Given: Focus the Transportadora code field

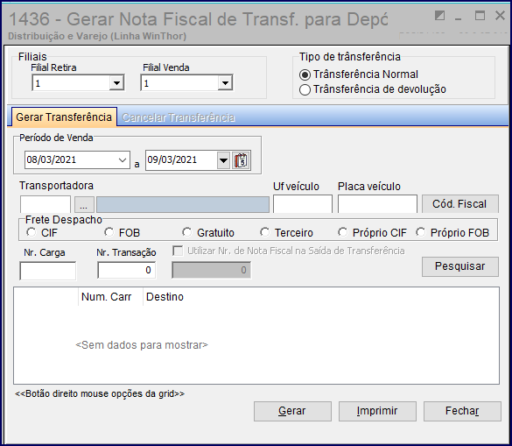Looking at the screenshot, I should [46, 205].
